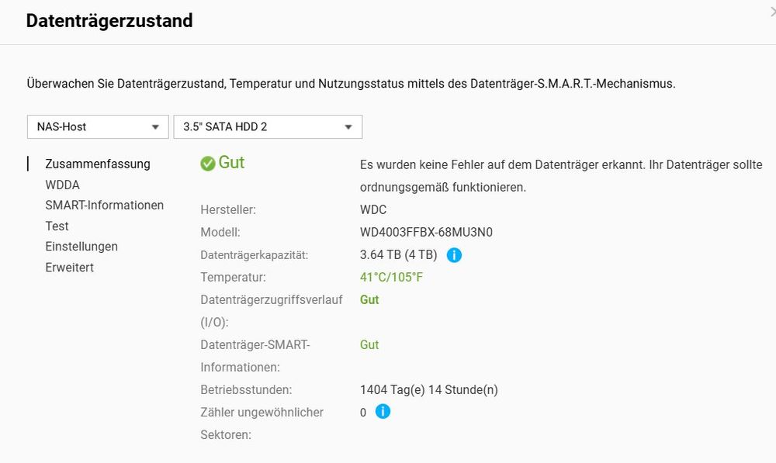Click the model number WD4003FFBX-68MU3N0
The height and width of the screenshot is (463, 776).
426,233
